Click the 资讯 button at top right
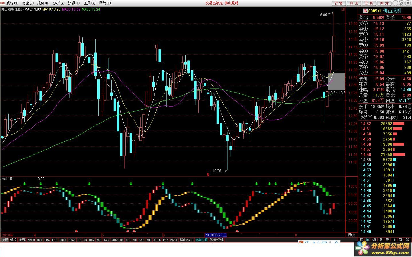Image resolution: width=412 pixels, height=257 pixels. (354, 3)
